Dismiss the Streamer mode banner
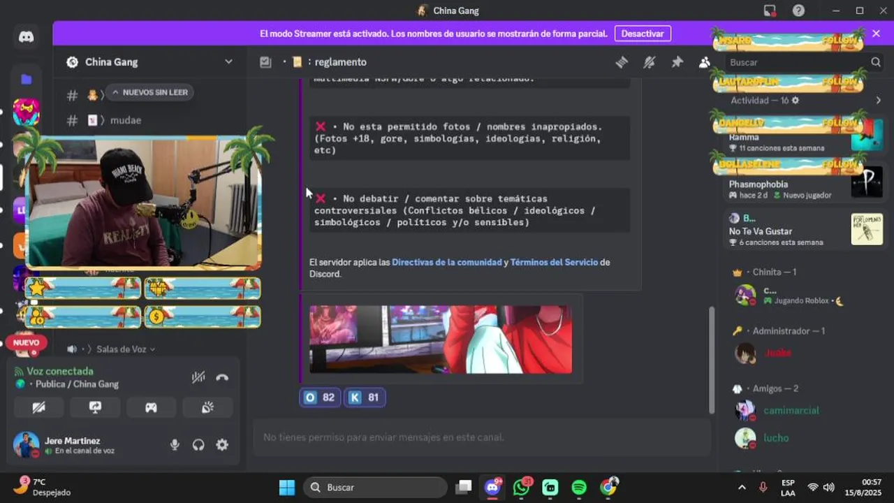The height and width of the screenshot is (503, 894). coord(876,33)
